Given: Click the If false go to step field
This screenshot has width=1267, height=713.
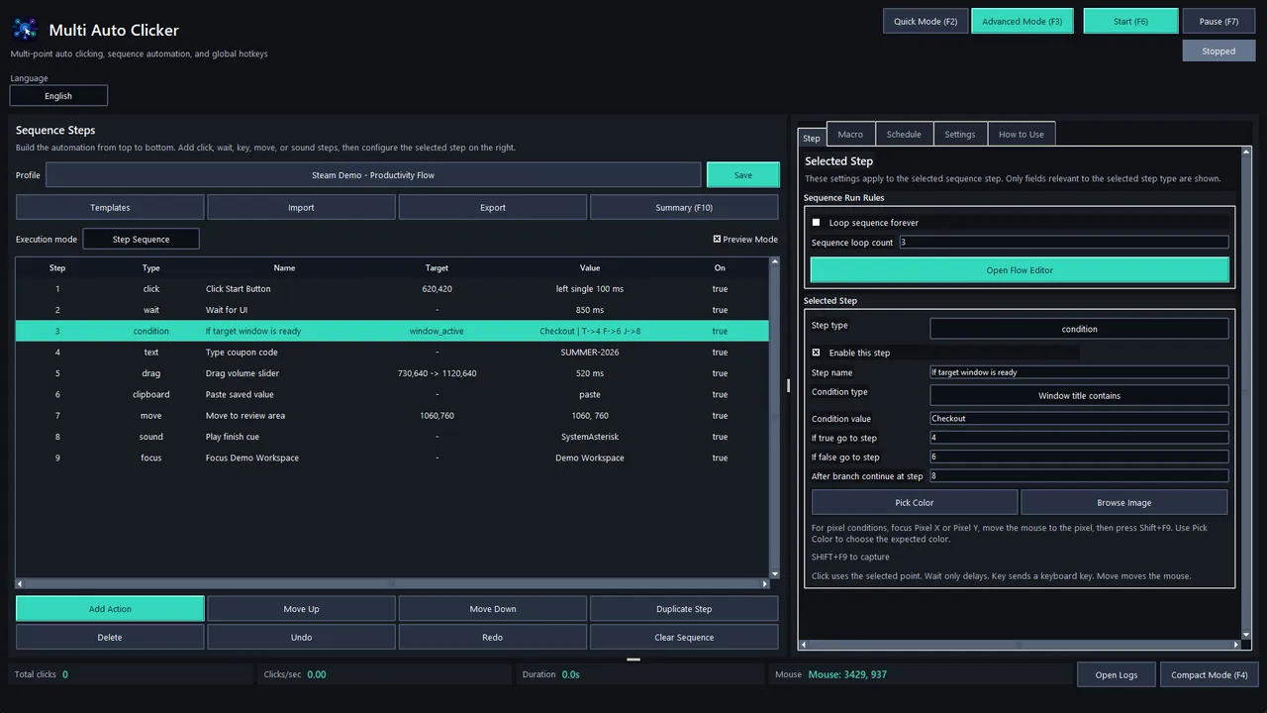Looking at the screenshot, I should pyautogui.click(x=1079, y=457).
